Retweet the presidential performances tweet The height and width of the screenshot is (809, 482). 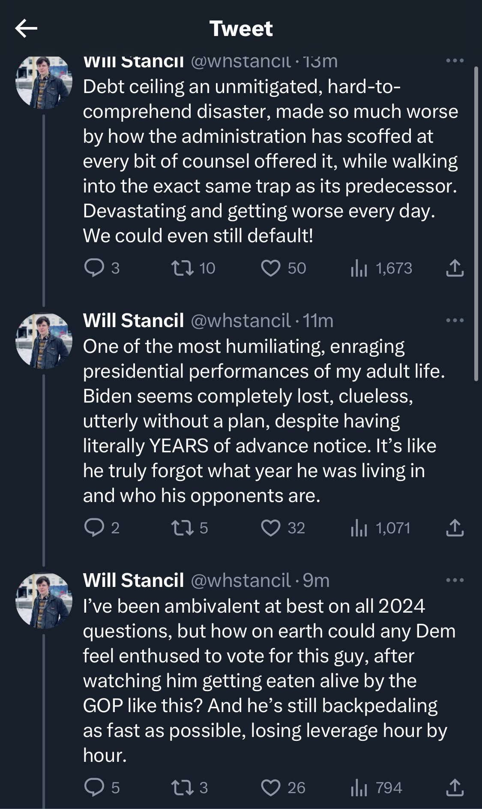click(x=182, y=528)
